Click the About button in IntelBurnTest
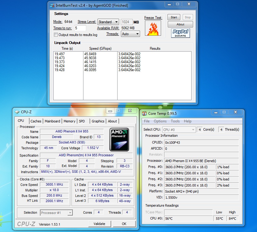 click(x=180, y=24)
